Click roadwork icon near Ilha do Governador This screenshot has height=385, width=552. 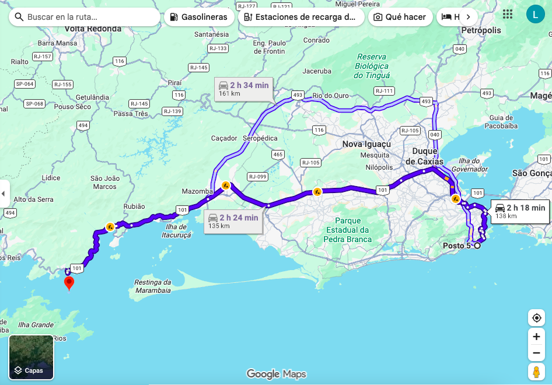tap(456, 199)
